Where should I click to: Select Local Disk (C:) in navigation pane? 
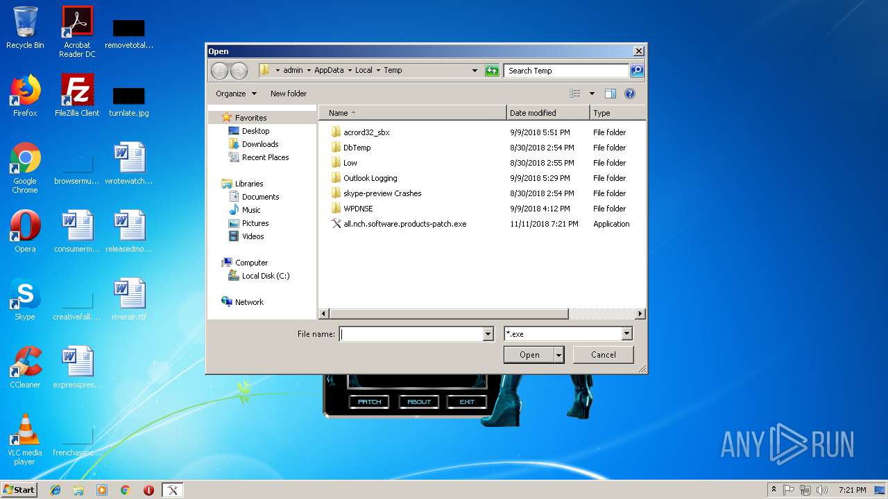click(x=266, y=276)
